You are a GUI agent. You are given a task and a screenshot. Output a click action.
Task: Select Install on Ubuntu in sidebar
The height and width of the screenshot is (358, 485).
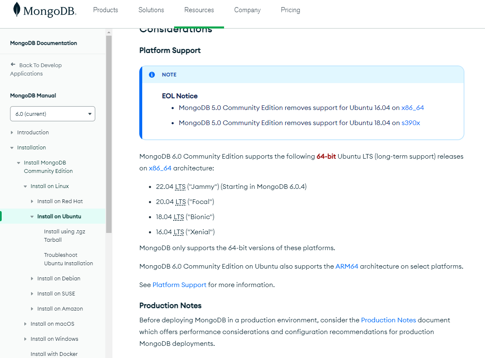59,217
